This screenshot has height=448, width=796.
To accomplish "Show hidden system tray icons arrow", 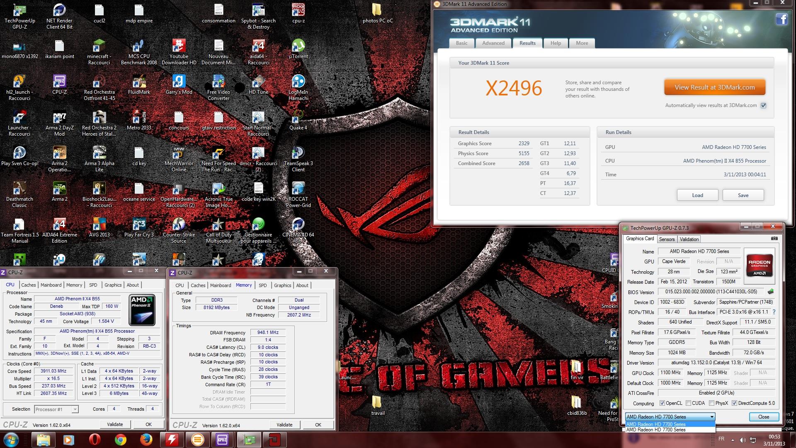I will [733, 440].
